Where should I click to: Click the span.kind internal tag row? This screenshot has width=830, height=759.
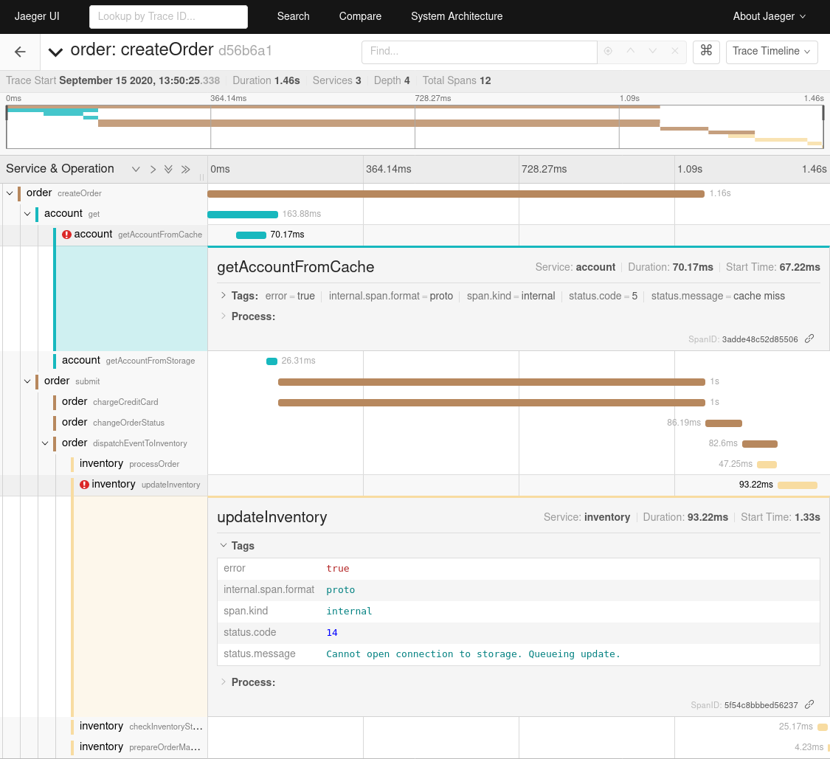518,611
